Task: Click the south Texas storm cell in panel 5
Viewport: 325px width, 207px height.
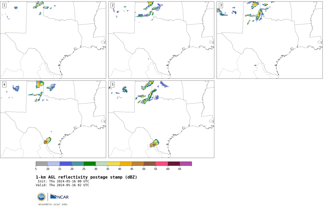Action: click(x=154, y=143)
